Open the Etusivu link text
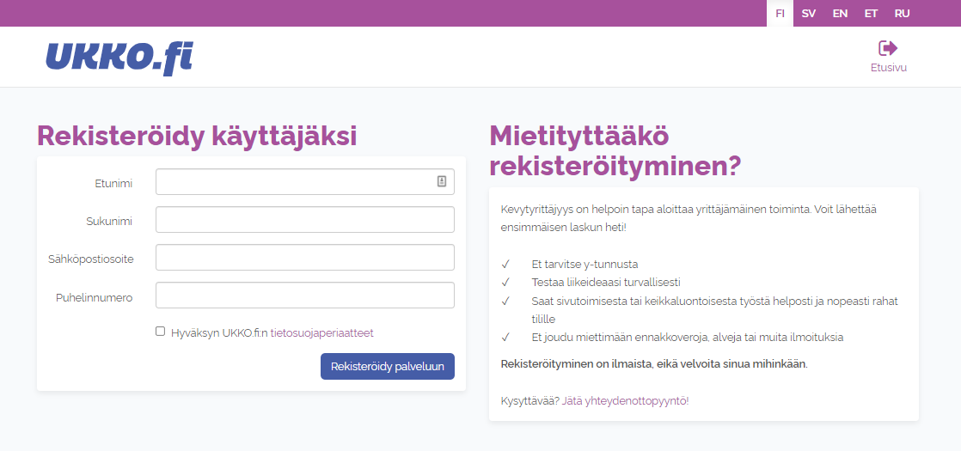961x451 pixels. (x=889, y=67)
